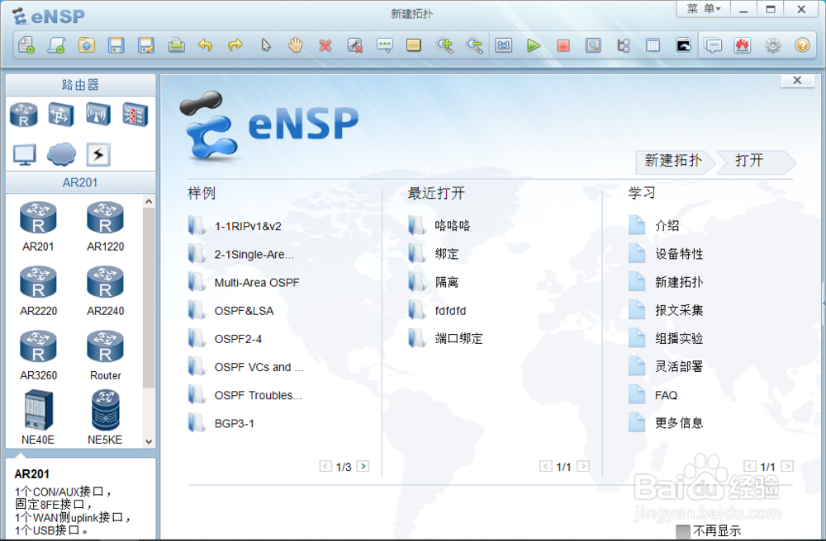Pick the AR2220 router device
Image resolution: width=826 pixels, height=541 pixels.
pyautogui.click(x=38, y=291)
